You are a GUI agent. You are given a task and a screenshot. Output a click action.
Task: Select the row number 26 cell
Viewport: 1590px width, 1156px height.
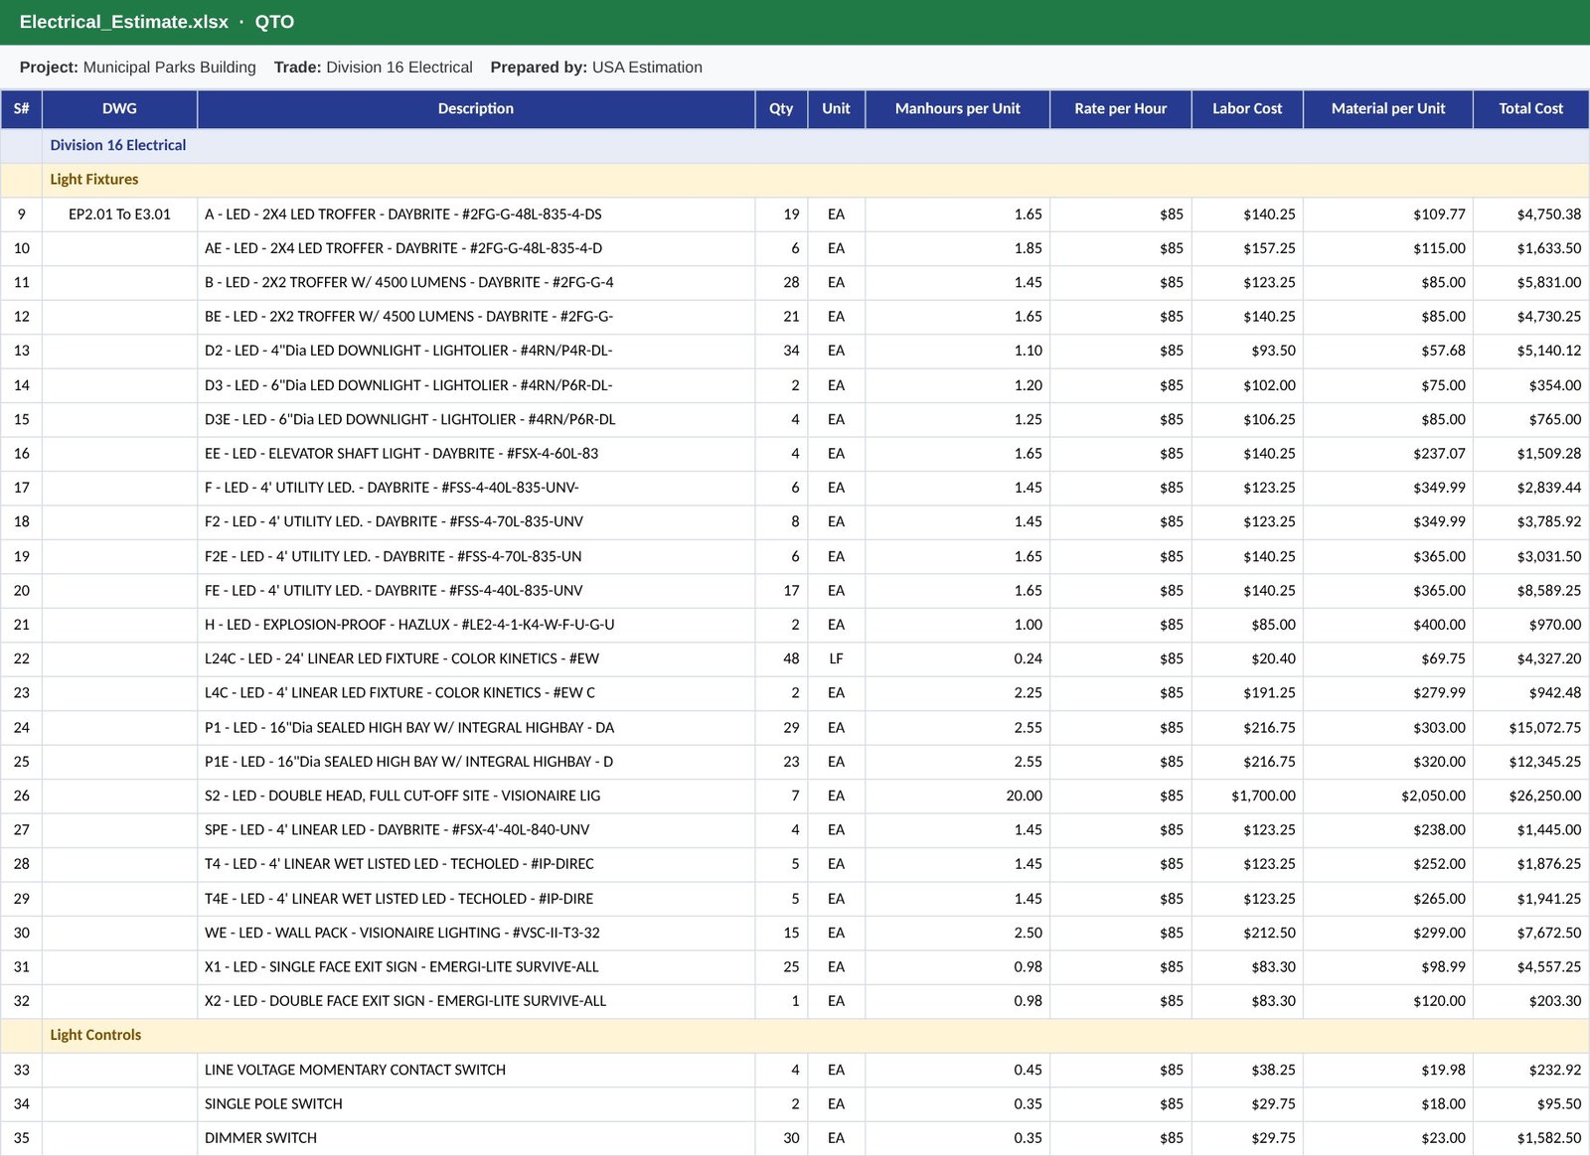(x=22, y=795)
